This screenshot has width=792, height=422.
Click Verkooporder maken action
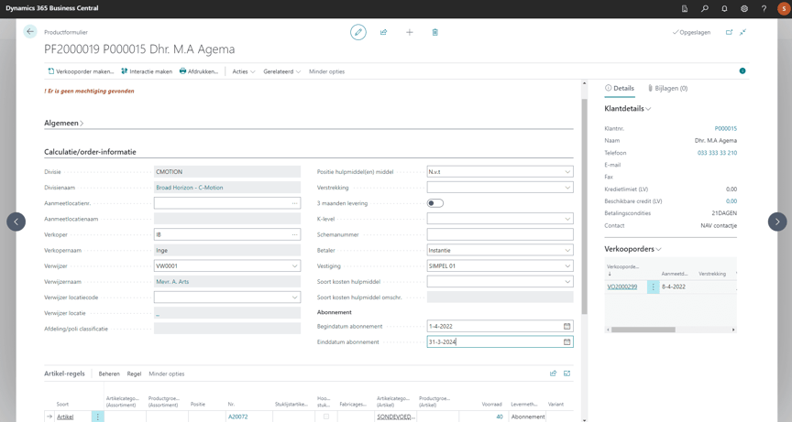tap(81, 71)
